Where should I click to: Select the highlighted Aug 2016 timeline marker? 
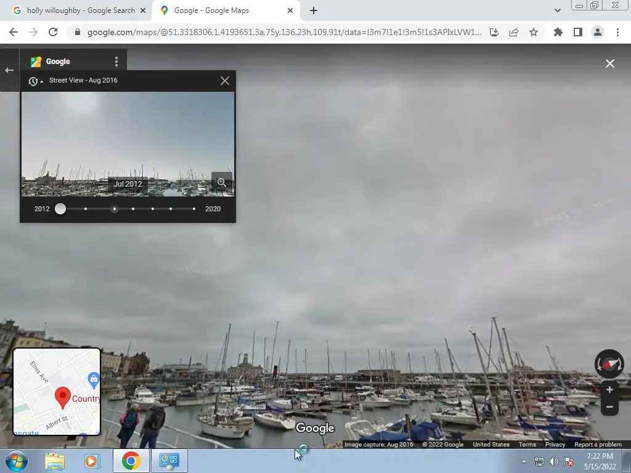(x=115, y=209)
